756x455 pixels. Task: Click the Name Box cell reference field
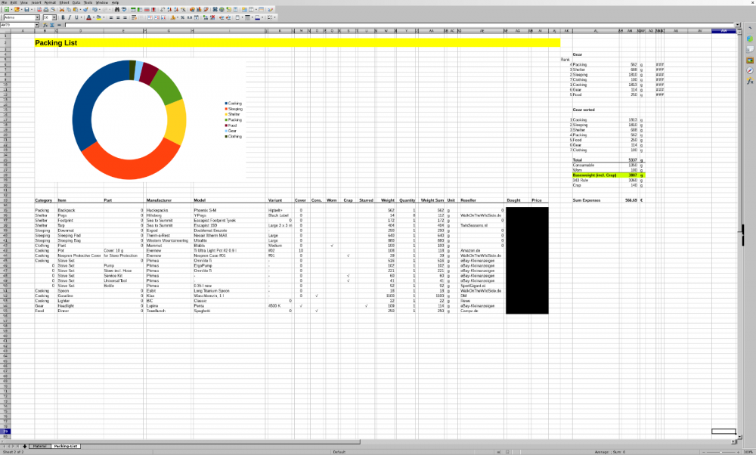point(17,24)
